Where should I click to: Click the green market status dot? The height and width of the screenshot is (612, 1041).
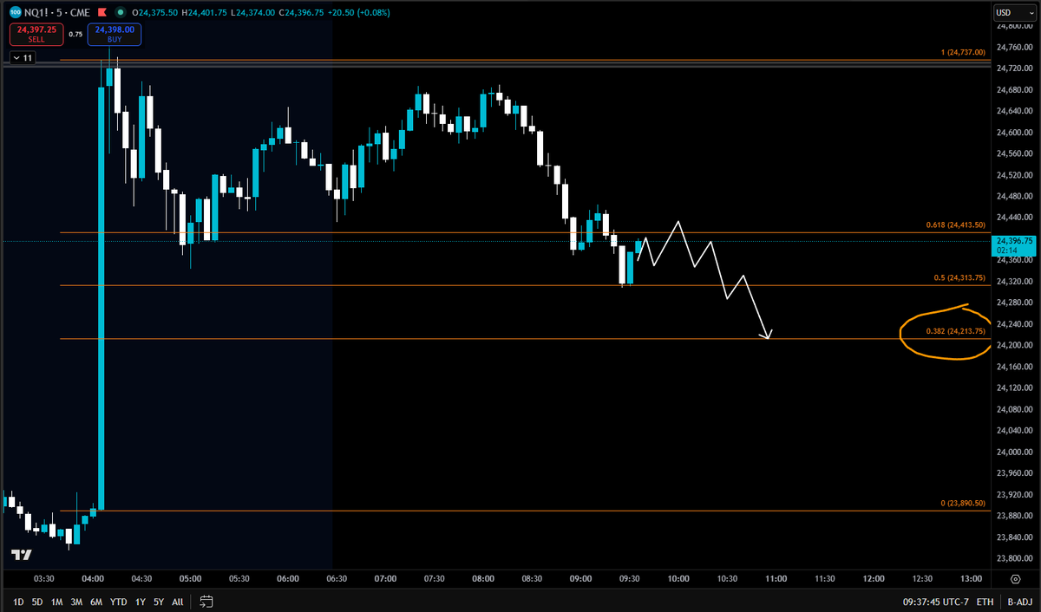coord(119,13)
